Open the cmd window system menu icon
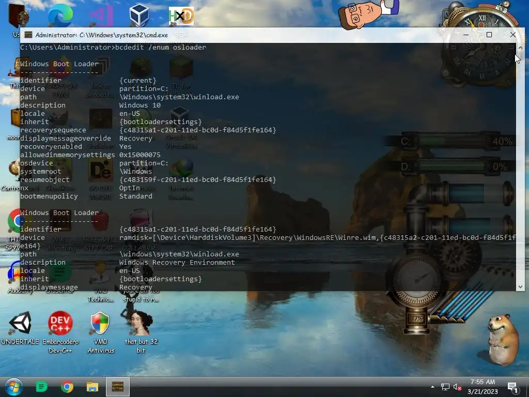 point(28,35)
